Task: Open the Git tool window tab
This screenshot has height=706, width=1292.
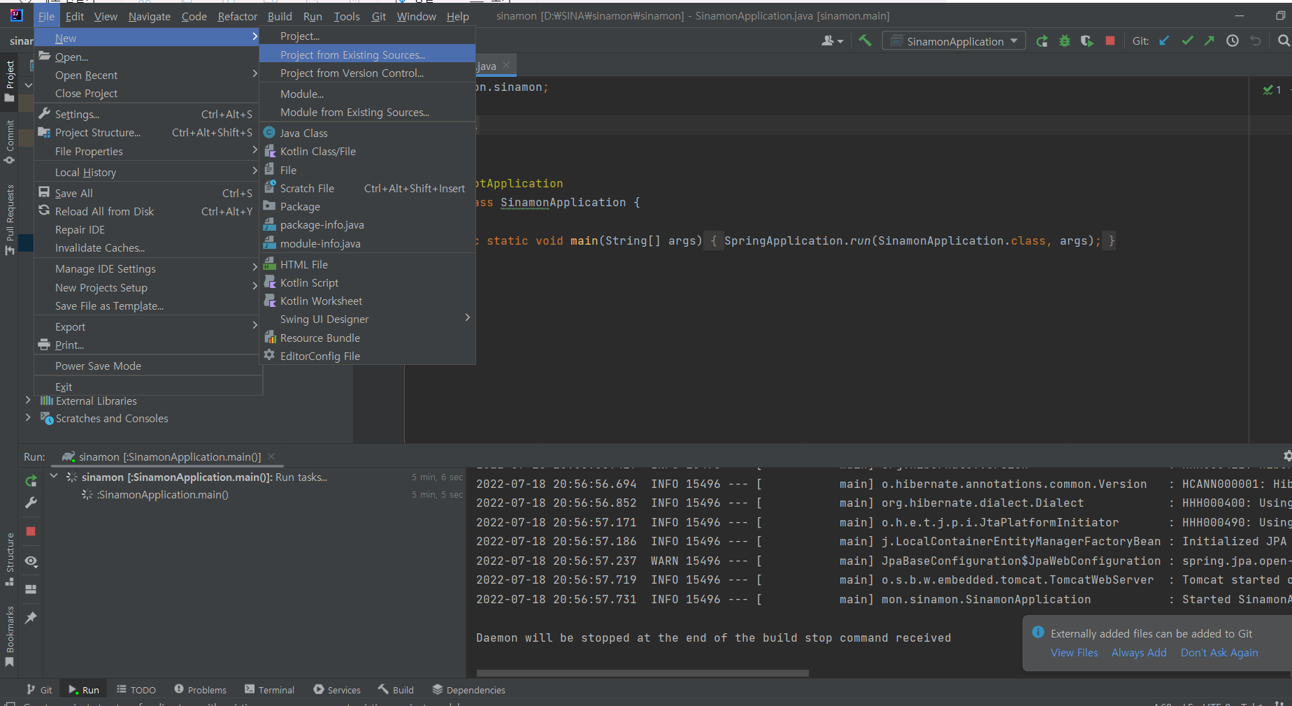Action: click(x=39, y=689)
